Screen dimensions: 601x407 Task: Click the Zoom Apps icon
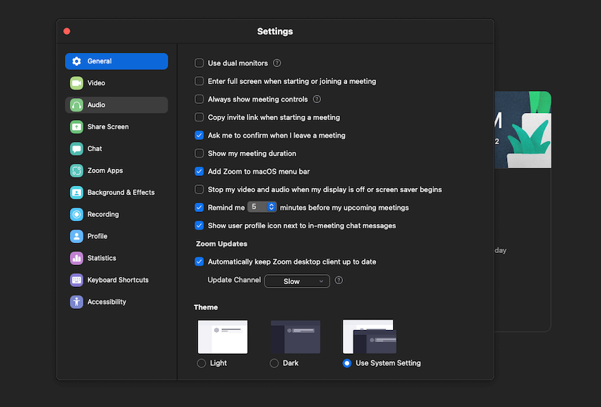[x=76, y=171]
